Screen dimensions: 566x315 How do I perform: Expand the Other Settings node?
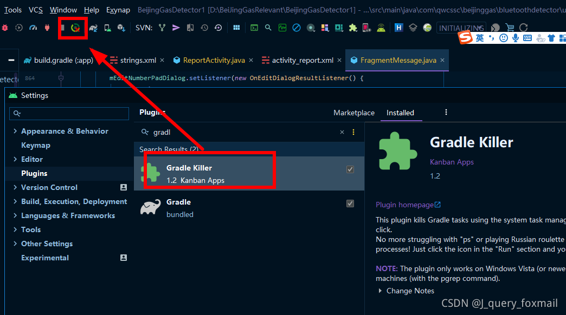tap(15, 244)
